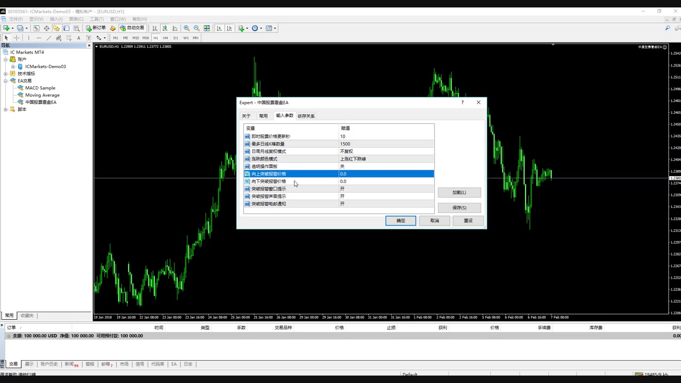The height and width of the screenshot is (383, 681).
Task: Toggle the chart auto scroll icon
Action: [219, 28]
